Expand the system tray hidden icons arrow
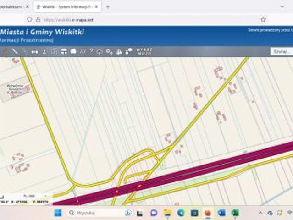 coord(260,213)
